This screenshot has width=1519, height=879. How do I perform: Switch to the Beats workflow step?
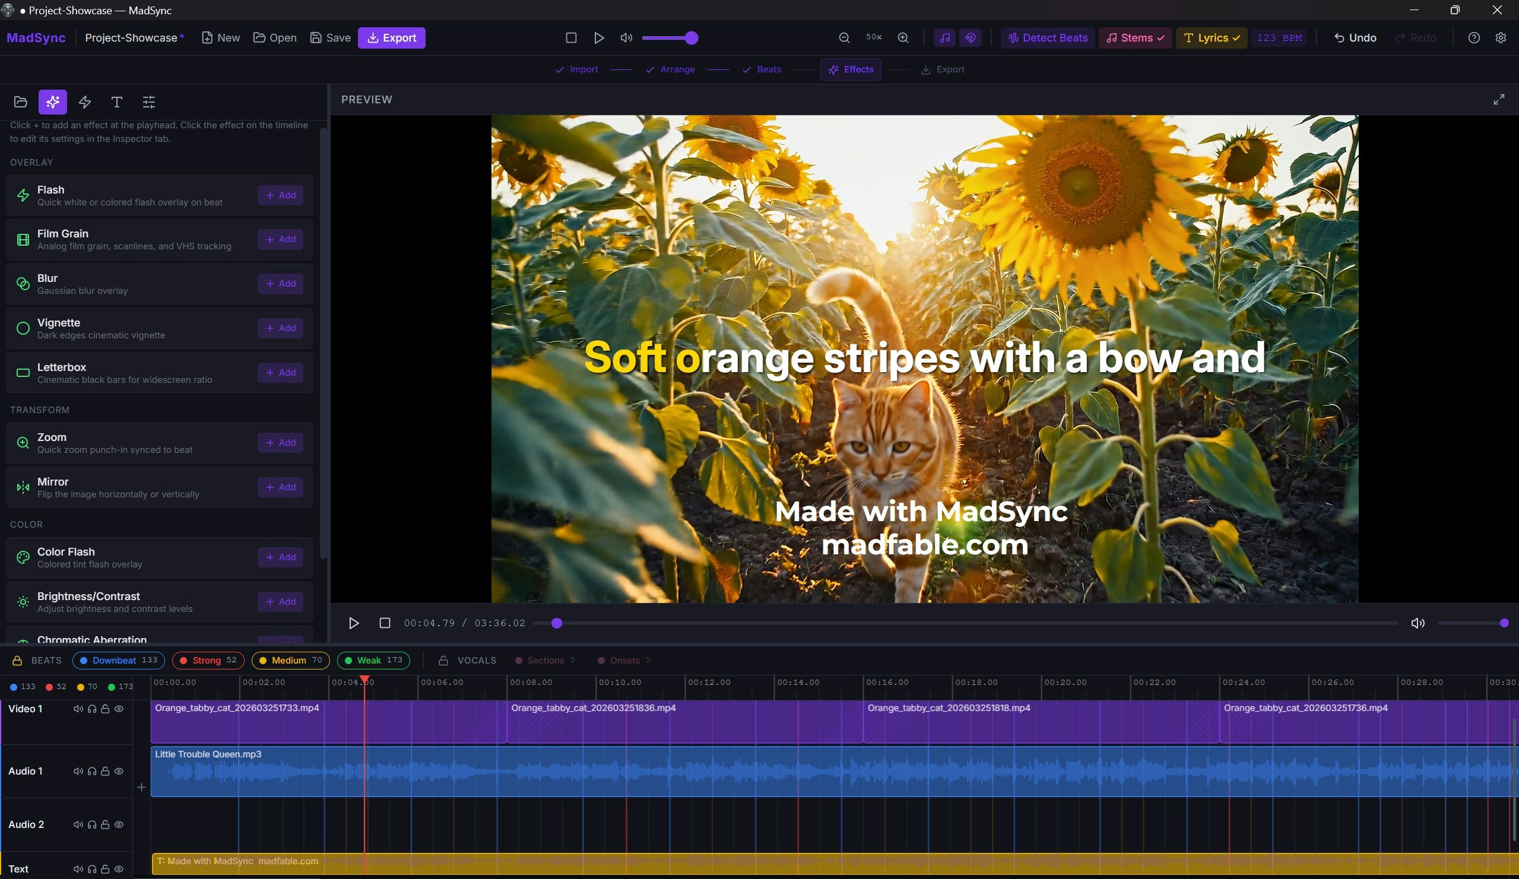click(x=769, y=69)
